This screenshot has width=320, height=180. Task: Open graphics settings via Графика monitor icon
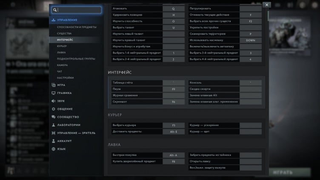point(53,93)
